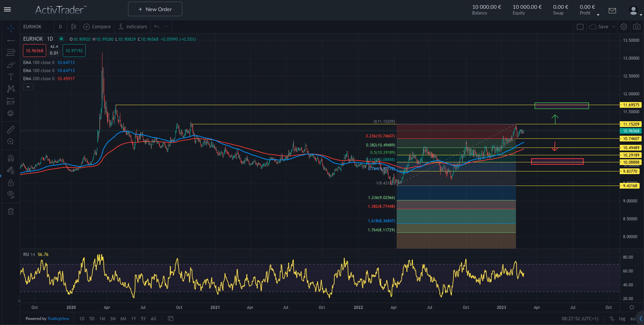
Task: Open the XABCD pattern tool
Action: [10, 89]
